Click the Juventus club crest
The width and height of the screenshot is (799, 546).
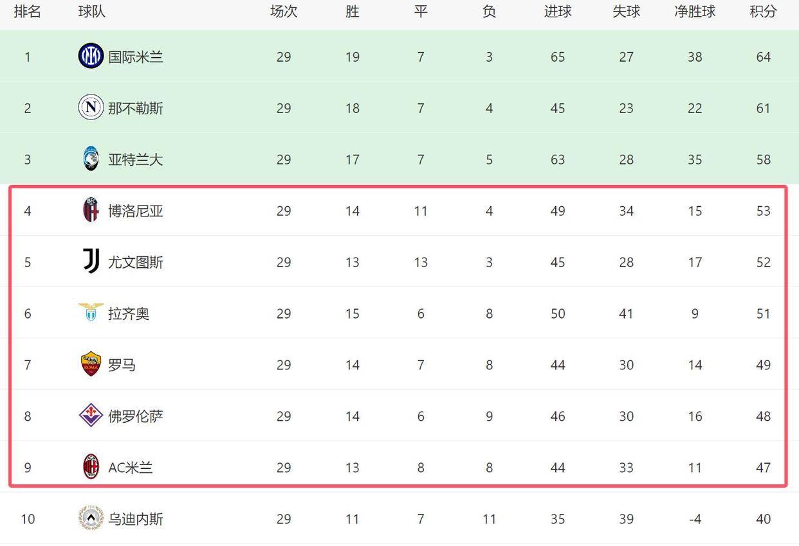point(91,261)
